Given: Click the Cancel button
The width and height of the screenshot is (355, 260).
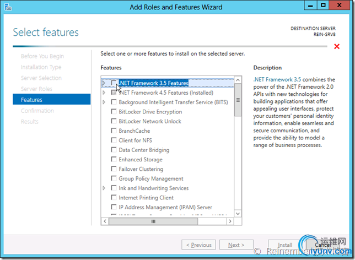Looking at the screenshot, I should 323,245.
